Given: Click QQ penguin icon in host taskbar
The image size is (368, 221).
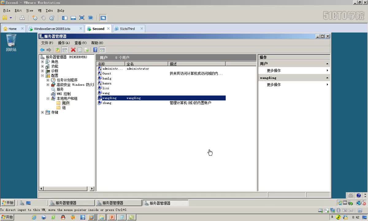Looking at the screenshot, I should click(x=63, y=217).
